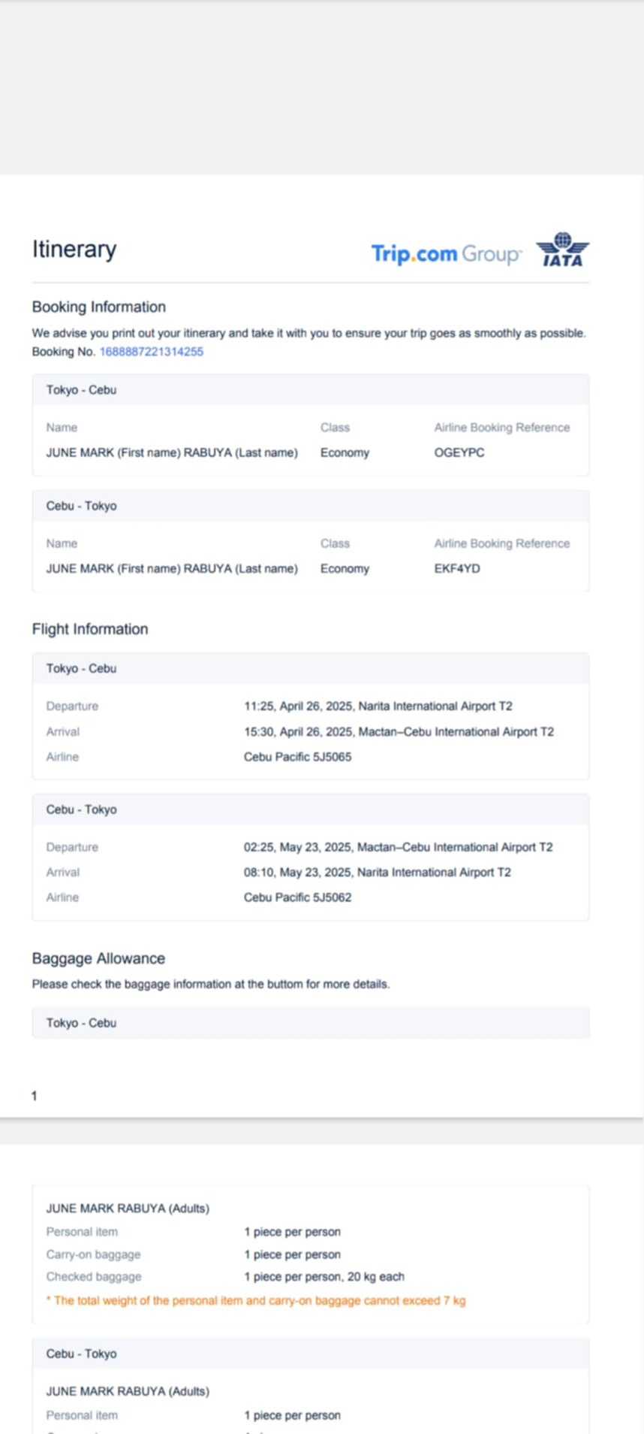This screenshot has width=644, height=1434.
Task: Click flight number Cebu Pacific 5J5062
Action: [297, 897]
